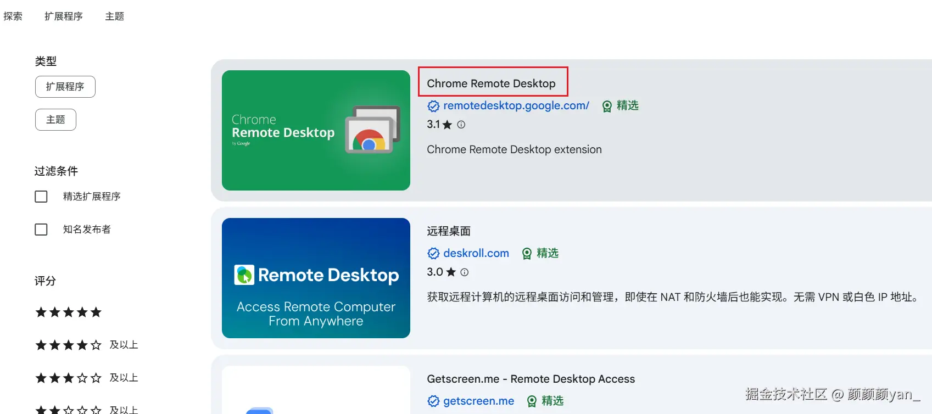The height and width of the screenshot is (414, 932).
Task: Open the getscreen.me link
Action: 479,401
